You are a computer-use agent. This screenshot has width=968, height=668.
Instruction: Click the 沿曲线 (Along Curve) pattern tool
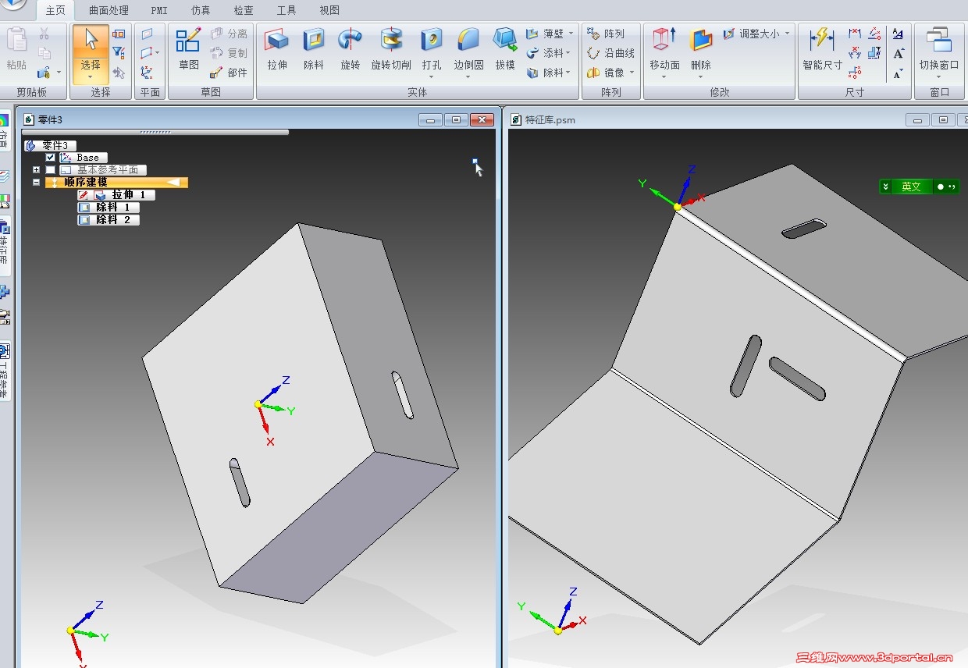coord(610,53)
